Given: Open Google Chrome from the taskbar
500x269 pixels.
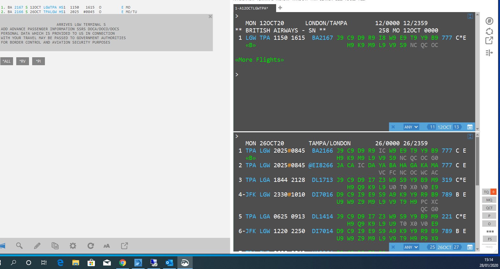Looking at the screenshot, I should [123, 263].
